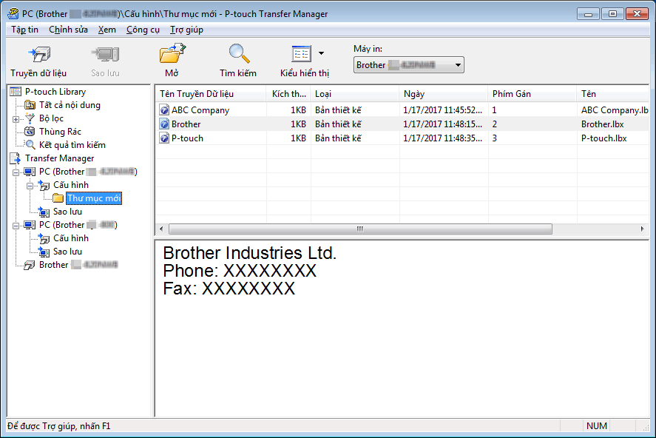The height and width of the screenshot is (438, 656).
Task: Select Thùng Rác recycle bin in tree
Action: click(59, 132)
